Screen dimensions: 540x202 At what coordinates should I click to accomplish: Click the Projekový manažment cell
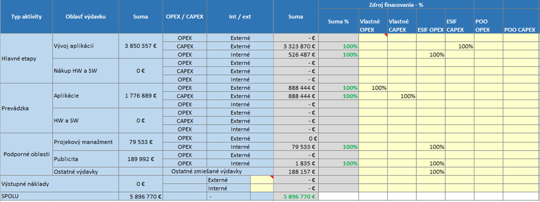(x=86, y=142)
